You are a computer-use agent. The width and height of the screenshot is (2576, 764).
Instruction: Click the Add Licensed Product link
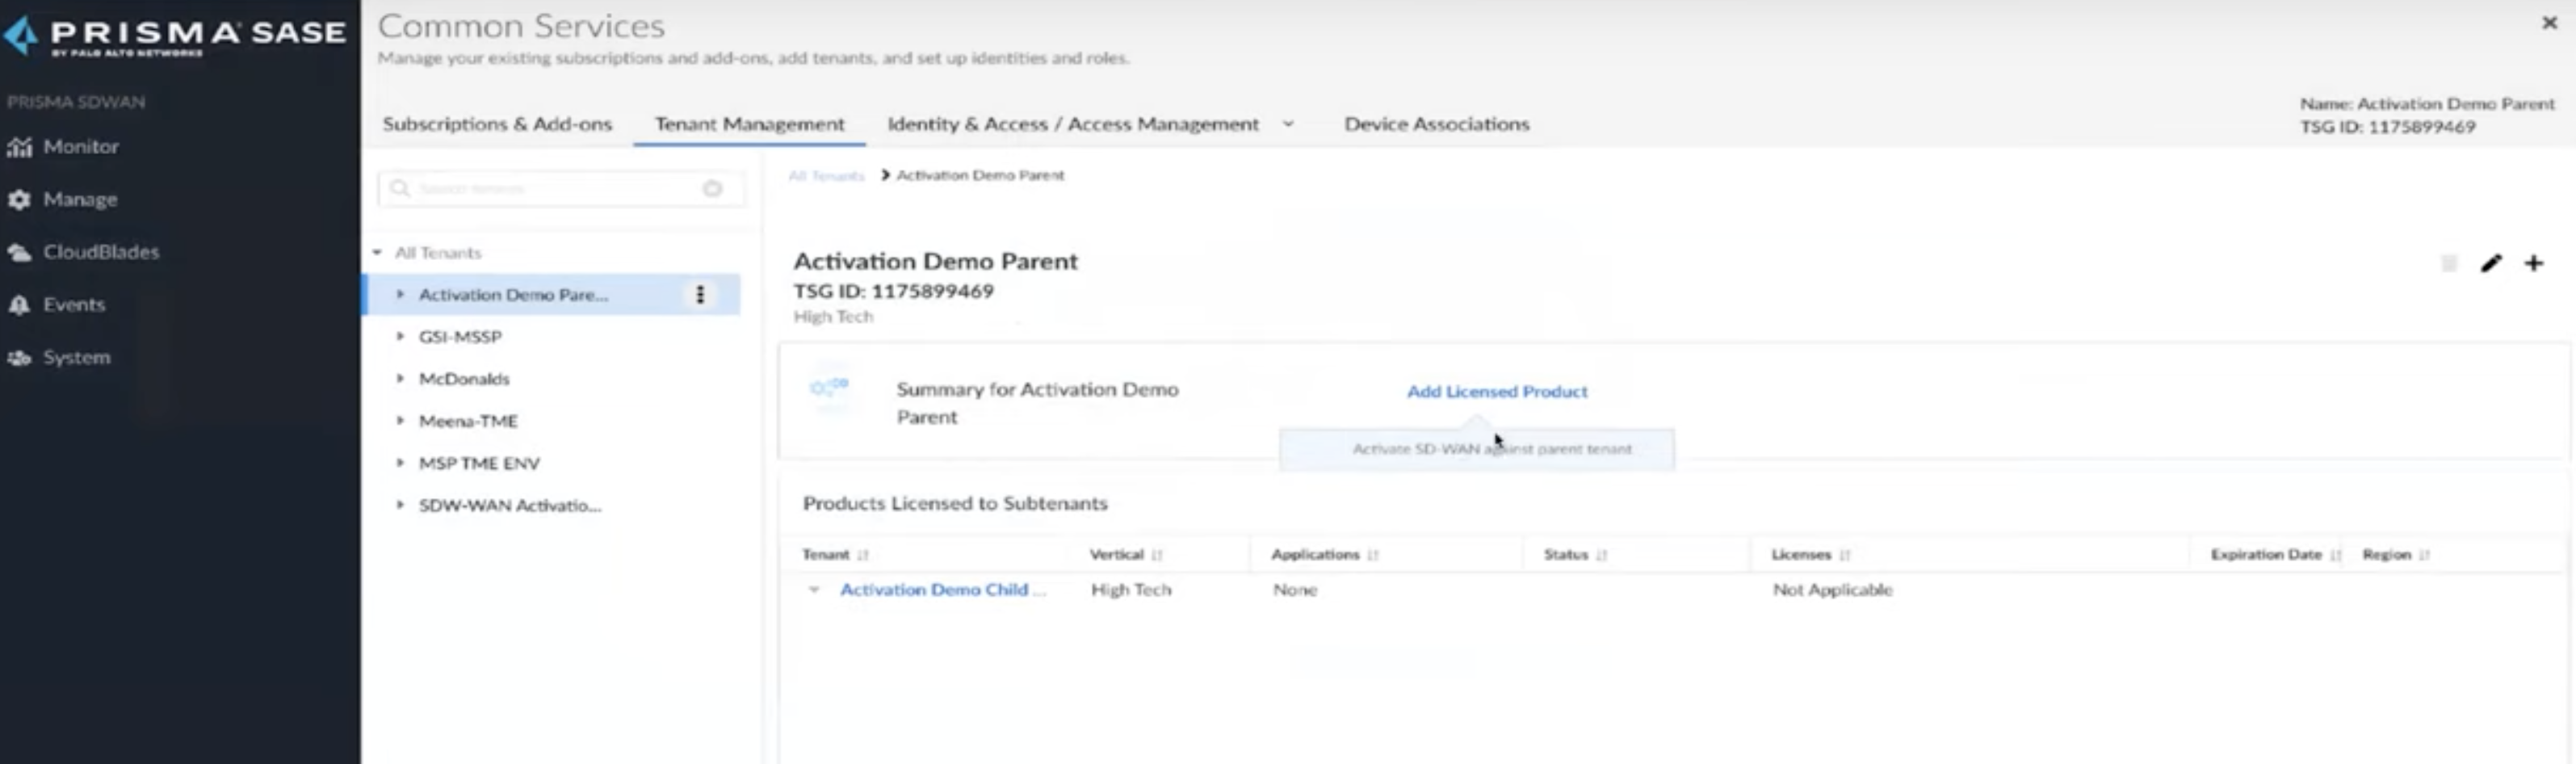coord(1496,392)
